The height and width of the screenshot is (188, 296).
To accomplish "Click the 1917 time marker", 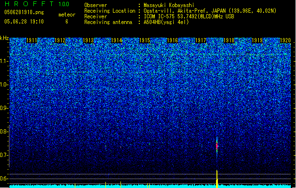I will pyautogui.click(x=200, y=40).
